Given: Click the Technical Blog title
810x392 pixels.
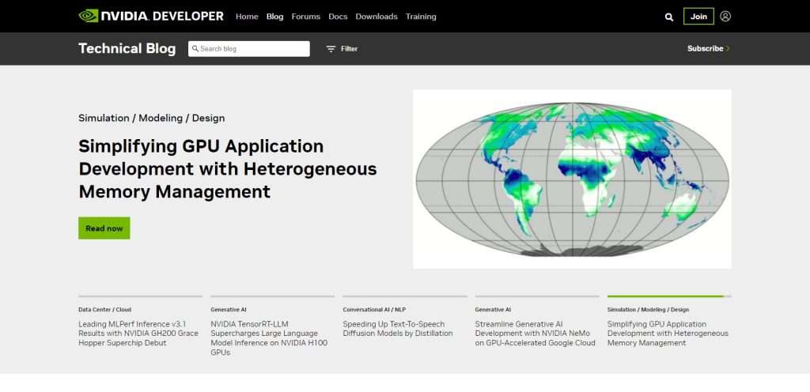Looking at the screenshot, I should point(127,48).
